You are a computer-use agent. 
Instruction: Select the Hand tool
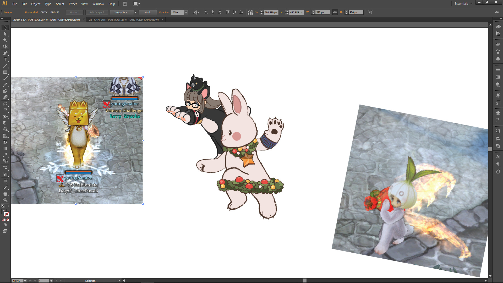tap(5, 194)
